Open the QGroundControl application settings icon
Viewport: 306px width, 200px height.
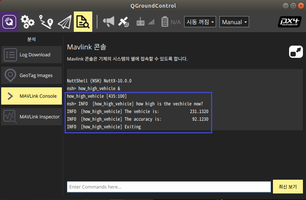click(x=9, y=21)
